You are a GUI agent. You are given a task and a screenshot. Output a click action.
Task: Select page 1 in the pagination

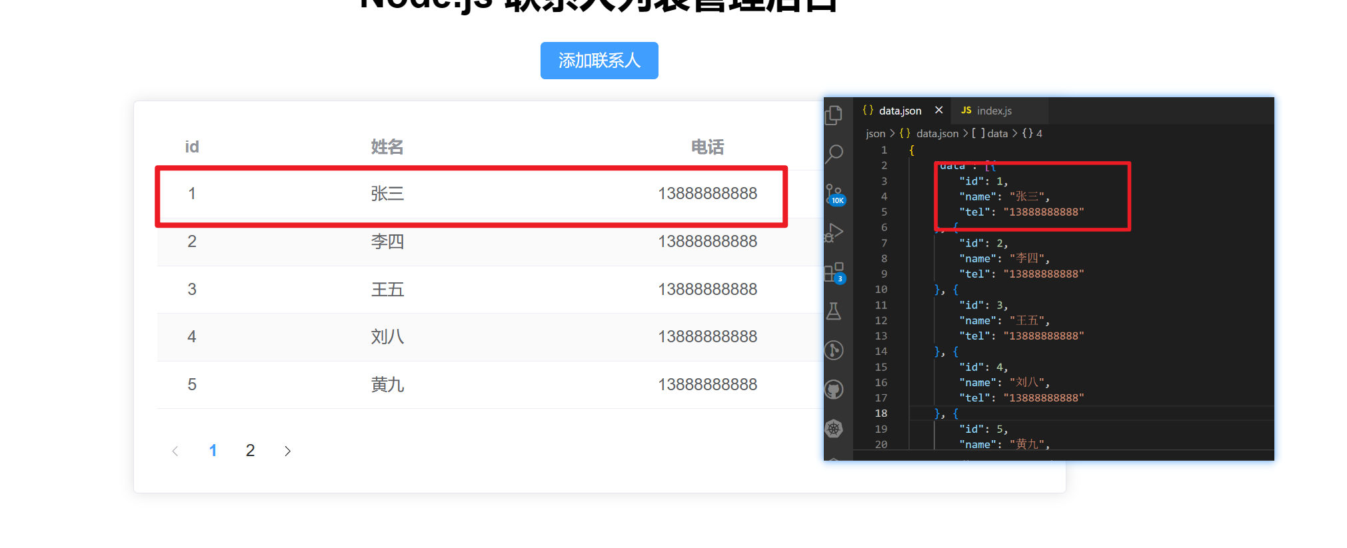[x=213, y=451]
